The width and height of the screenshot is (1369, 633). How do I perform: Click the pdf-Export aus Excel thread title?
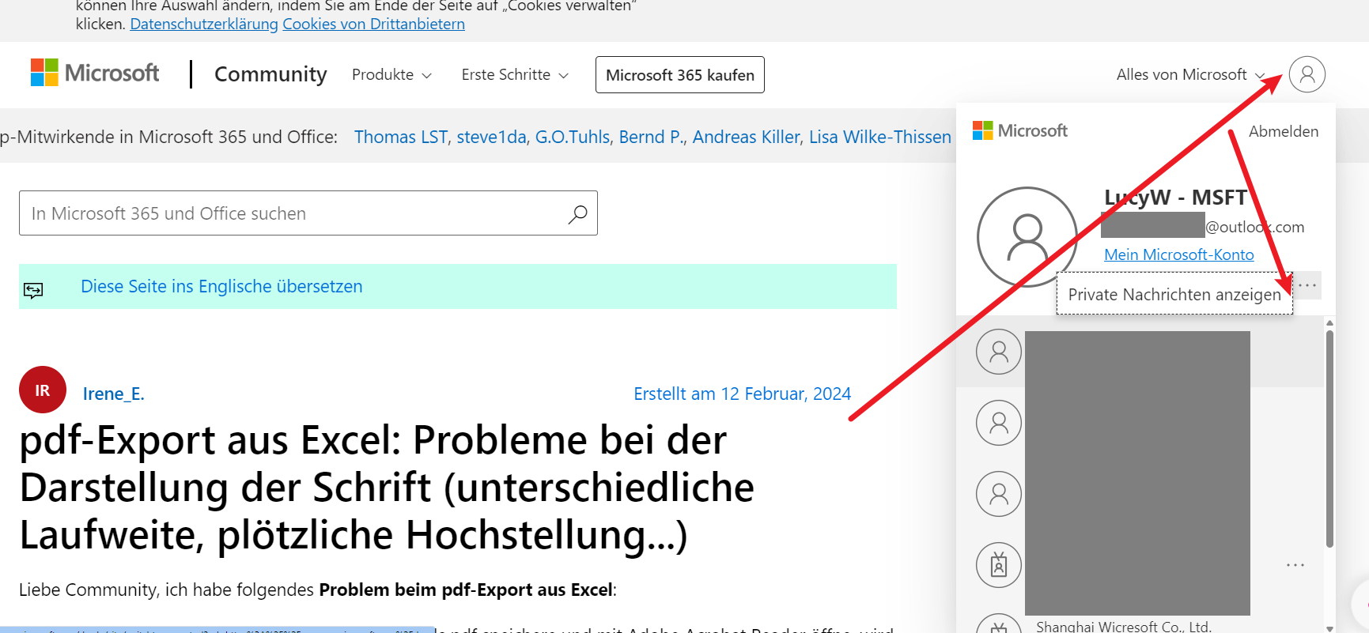387,488
